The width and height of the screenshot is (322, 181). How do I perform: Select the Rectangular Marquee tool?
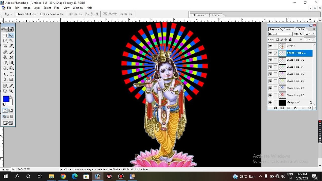[x=5, y=35]
